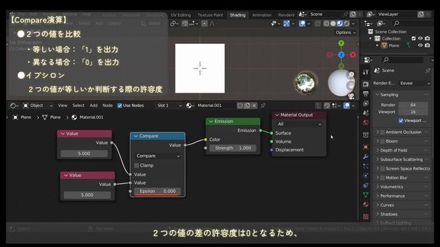Open the Texture properties checker tab
The height and width of the screenshot is (247, 440).
[x=365, y=217]
